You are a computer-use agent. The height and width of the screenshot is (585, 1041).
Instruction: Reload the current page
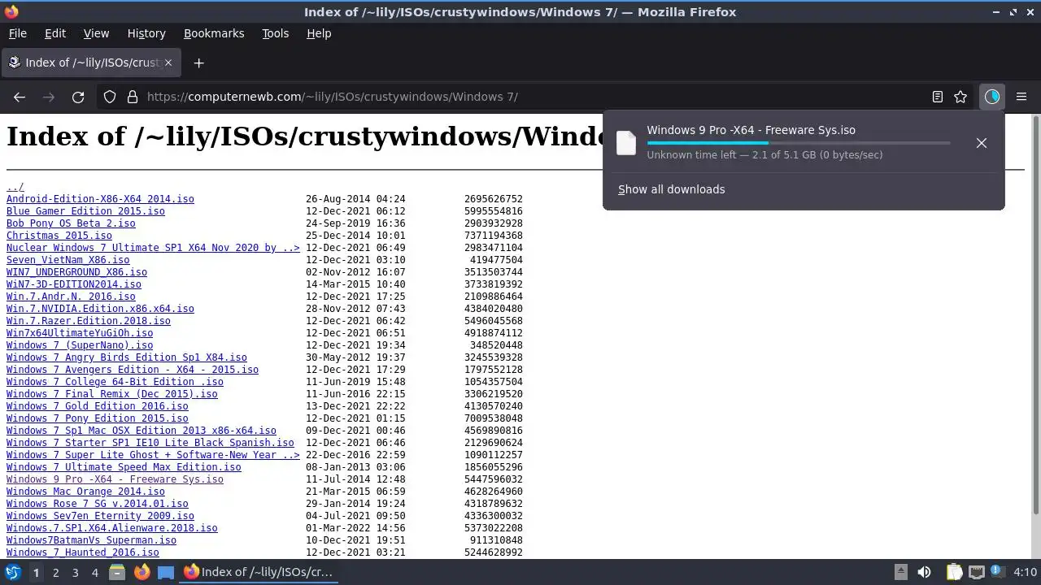(78, 97)
